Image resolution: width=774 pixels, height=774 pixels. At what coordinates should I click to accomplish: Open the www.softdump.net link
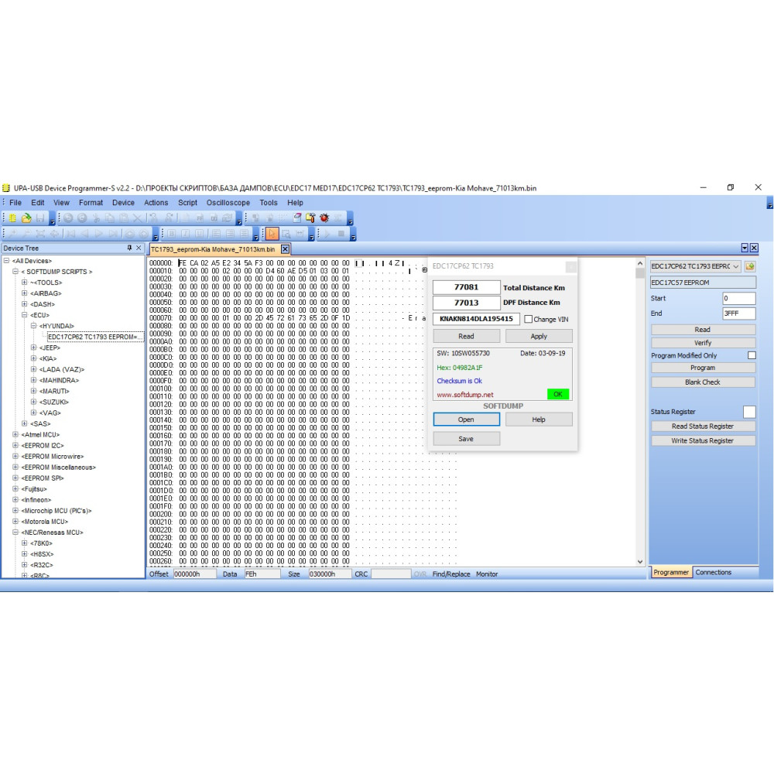click(x=465, y=395)
